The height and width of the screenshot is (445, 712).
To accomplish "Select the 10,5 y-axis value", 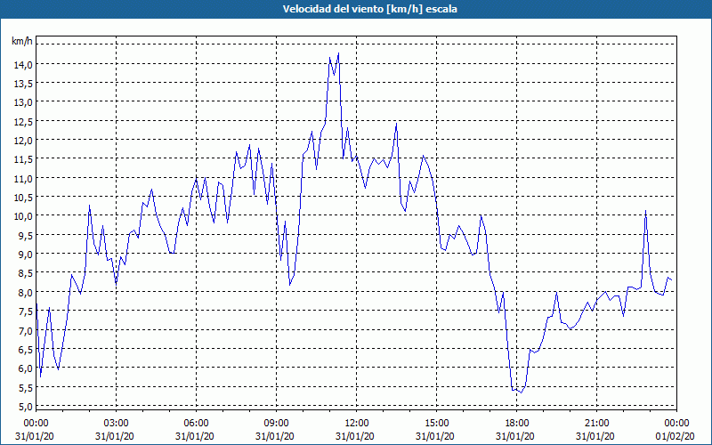I will point(23,198).
